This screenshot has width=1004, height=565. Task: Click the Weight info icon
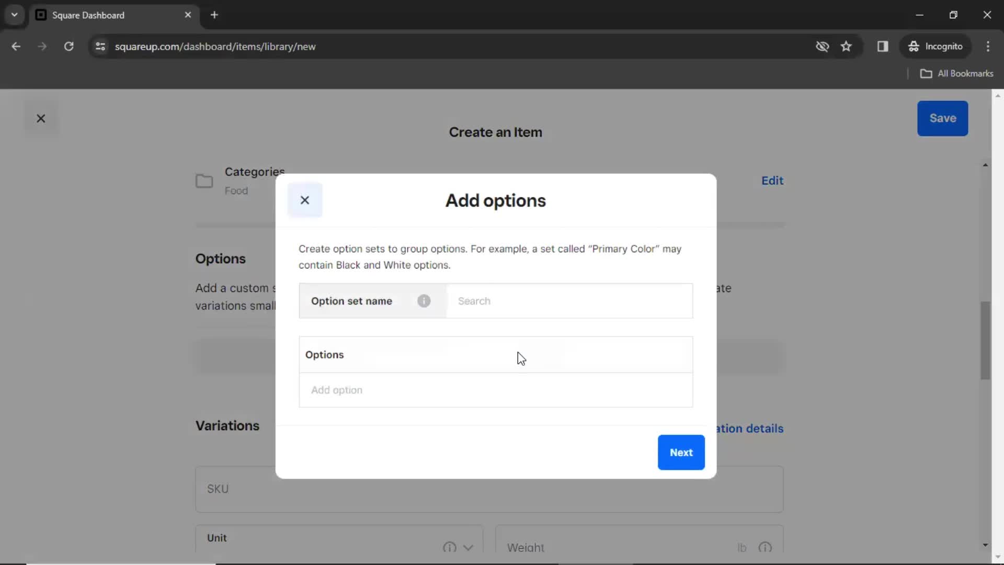pos(765,547)
